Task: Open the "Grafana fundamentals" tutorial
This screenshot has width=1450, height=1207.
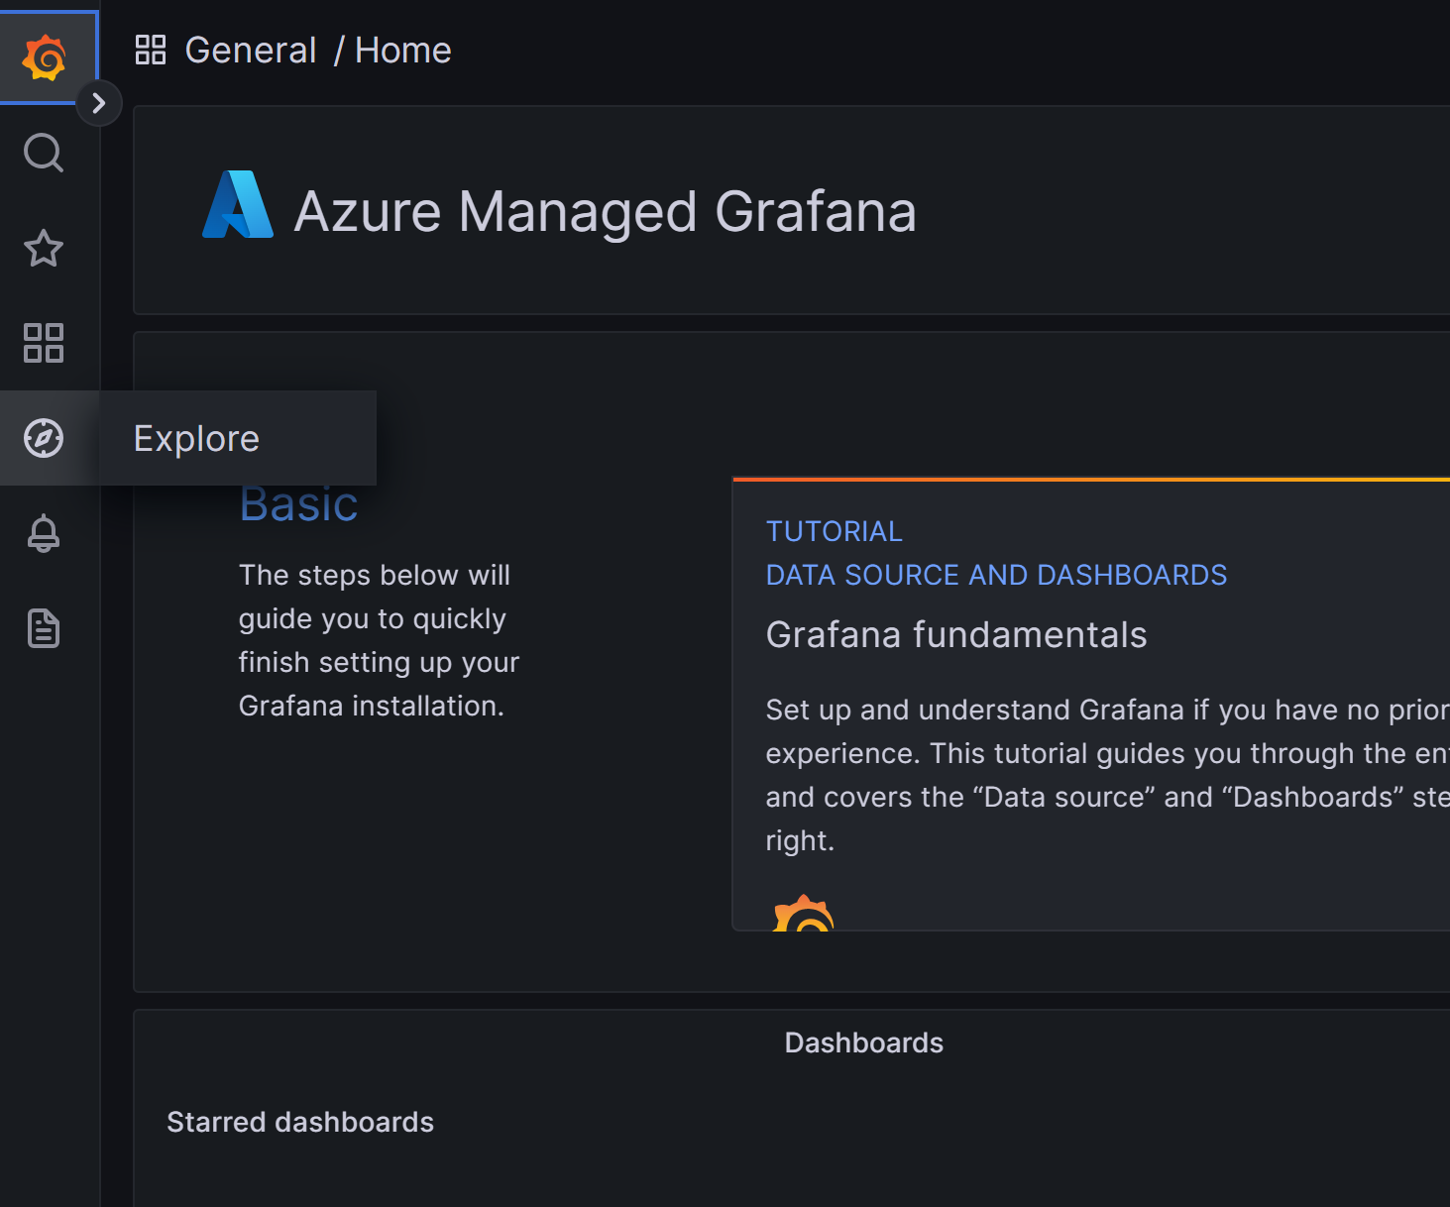Action: 955,634
